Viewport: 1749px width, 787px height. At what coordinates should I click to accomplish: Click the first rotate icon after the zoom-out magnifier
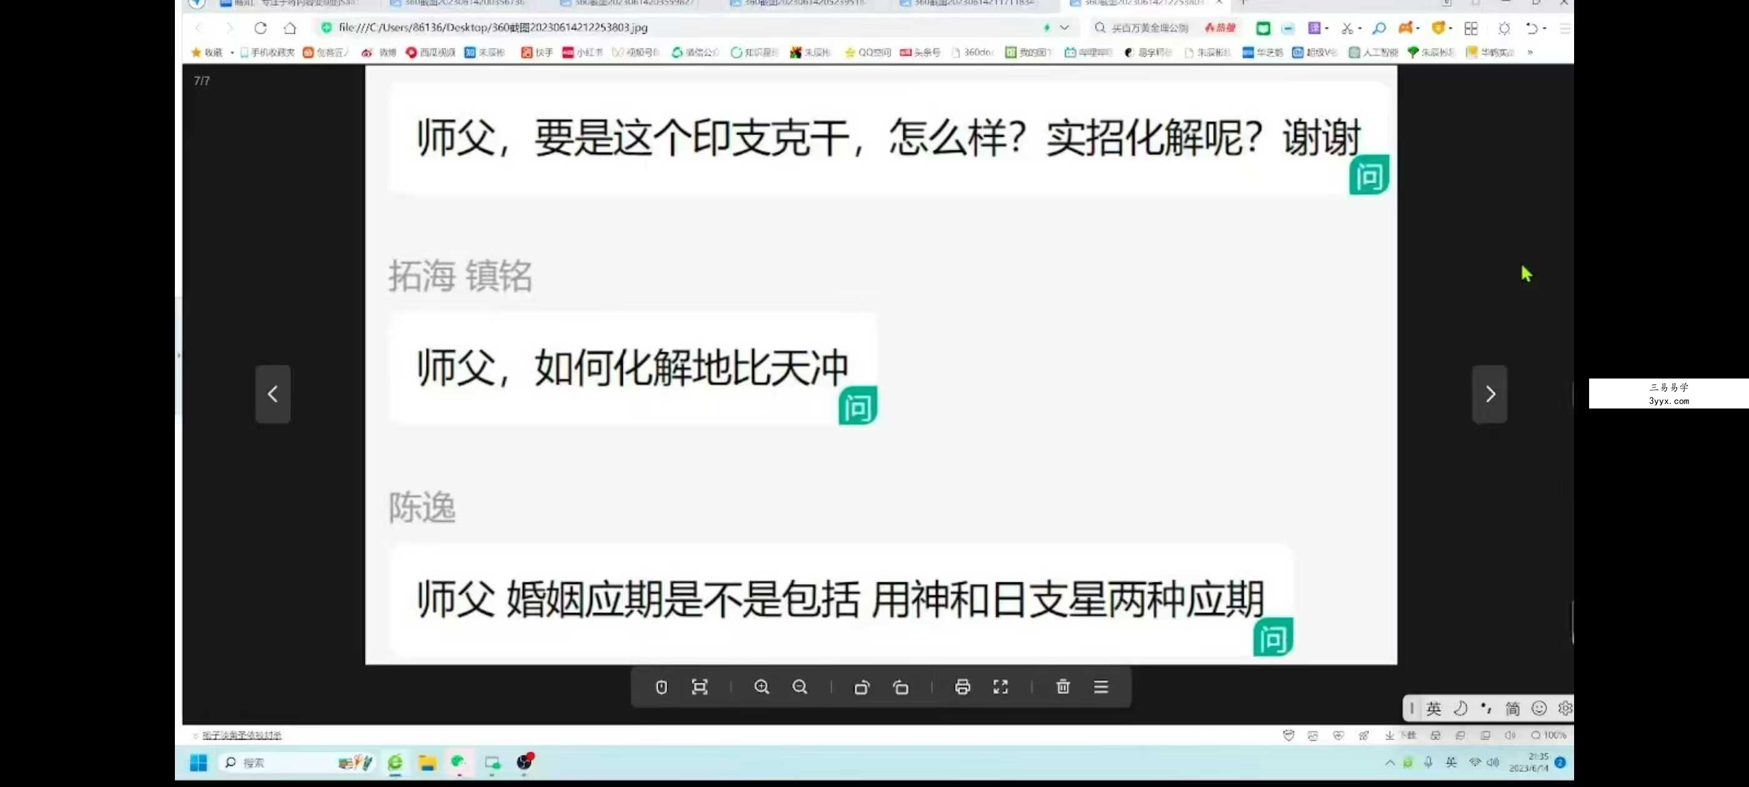(x=861, y=687)
